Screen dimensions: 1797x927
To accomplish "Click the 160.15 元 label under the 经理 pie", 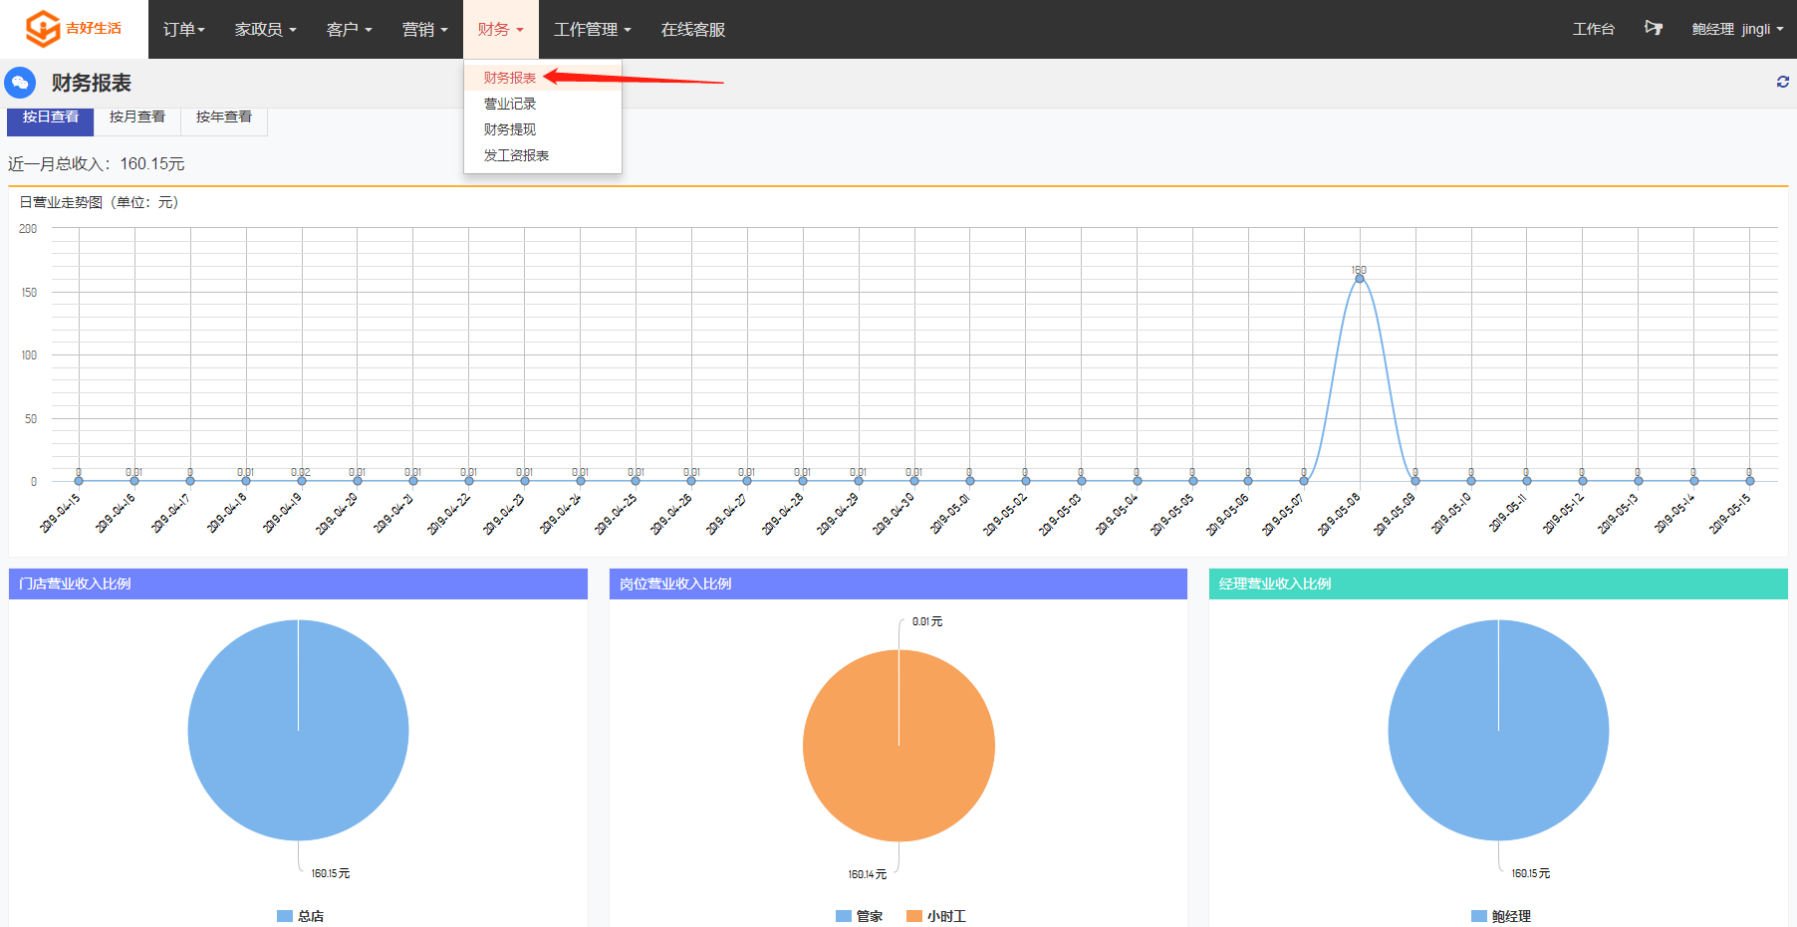I will pos(1531,873).
